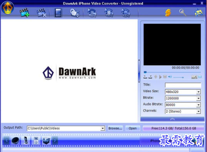Screen dimensions: 207x152
Task: Go to next profiles with the right arrow
Action: point(55,140)
